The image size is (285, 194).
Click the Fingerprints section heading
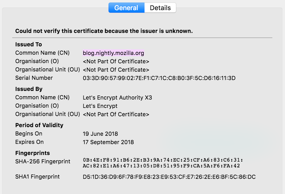(32, 153)
